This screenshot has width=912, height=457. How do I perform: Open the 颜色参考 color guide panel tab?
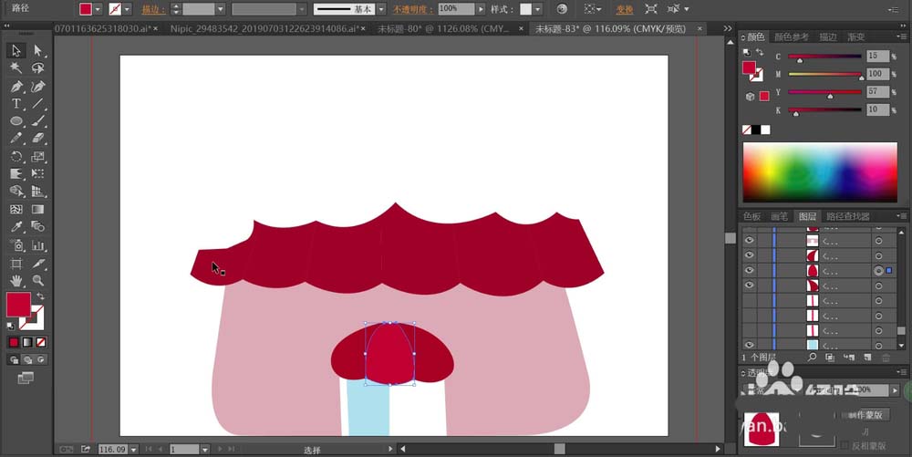791,36
